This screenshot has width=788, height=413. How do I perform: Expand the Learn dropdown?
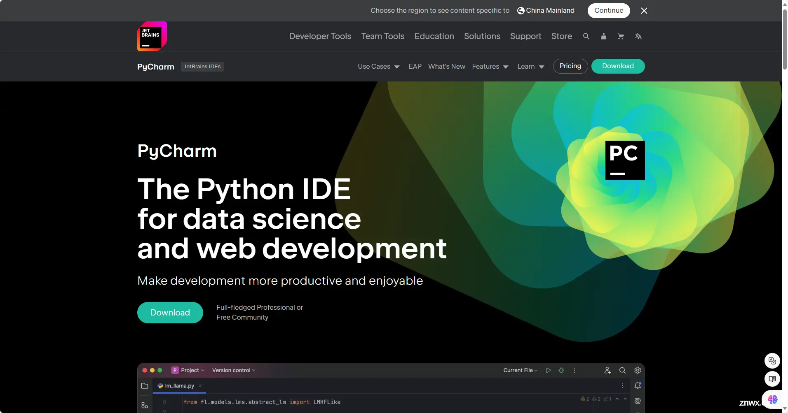531,66
